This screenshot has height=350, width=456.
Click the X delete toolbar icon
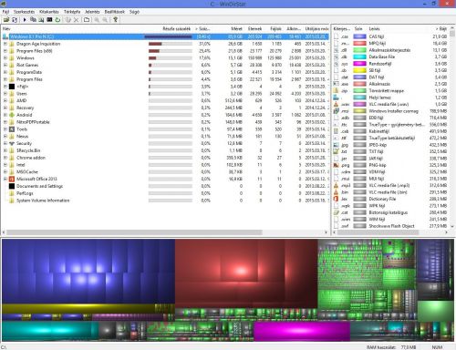76,20
